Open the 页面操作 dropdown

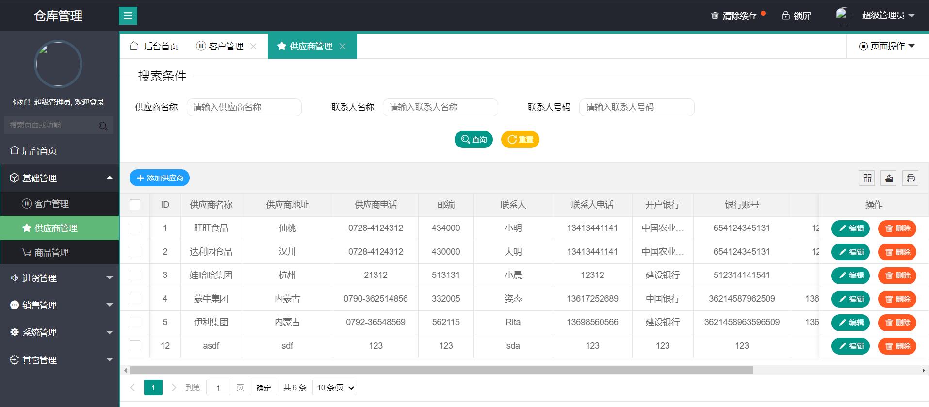887,46
